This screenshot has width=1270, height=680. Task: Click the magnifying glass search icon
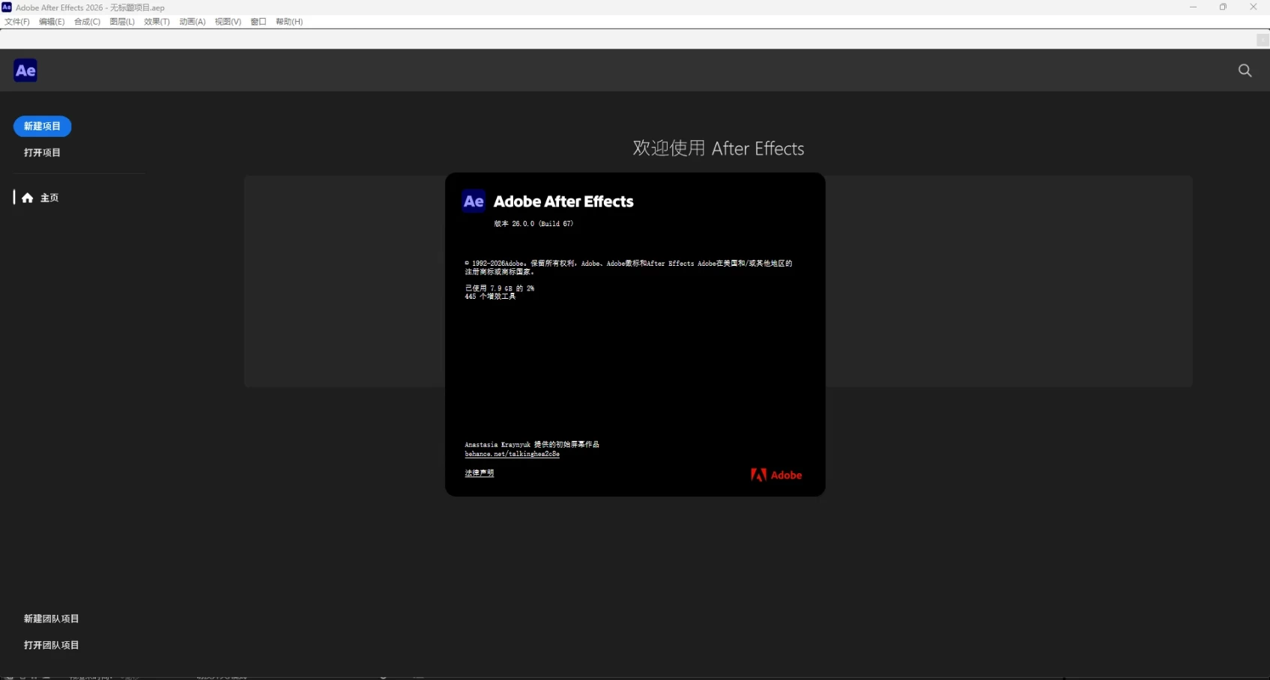(1245, 70)
